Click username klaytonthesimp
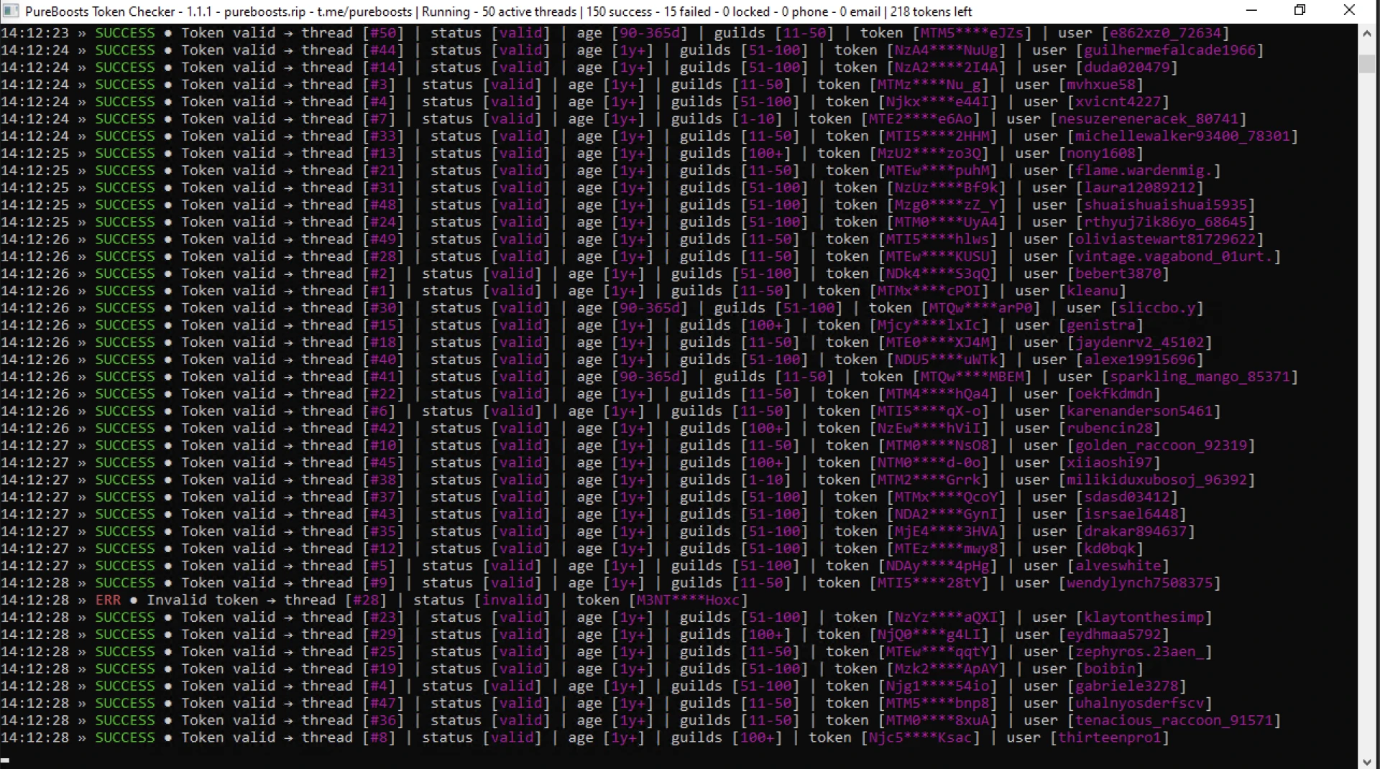 1144,617
